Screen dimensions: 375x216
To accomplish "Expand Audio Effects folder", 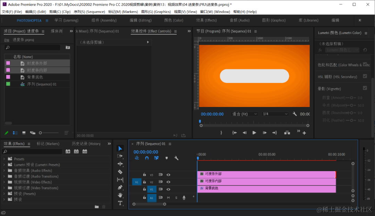I will pyautogui.click(x=4, y=171).
